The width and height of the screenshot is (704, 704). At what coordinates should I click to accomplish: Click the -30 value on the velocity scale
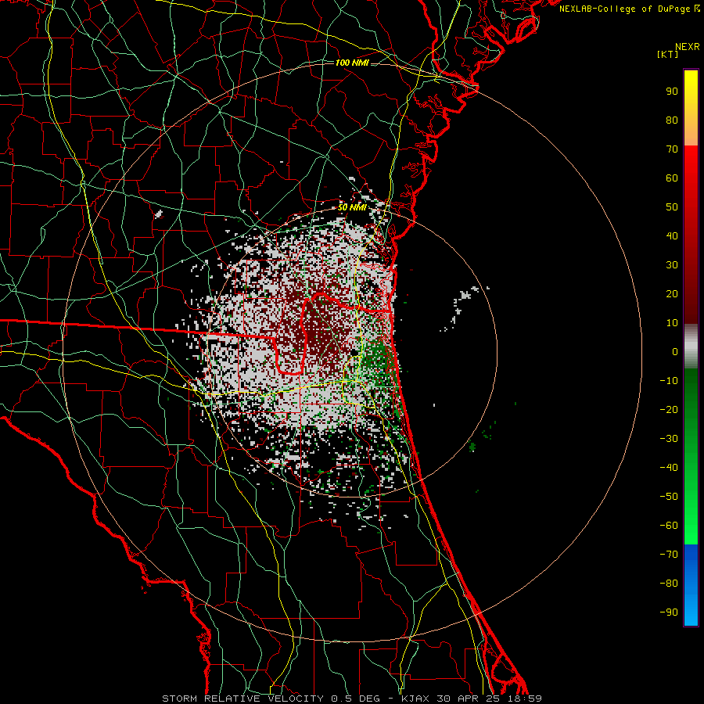coord(669,439)
